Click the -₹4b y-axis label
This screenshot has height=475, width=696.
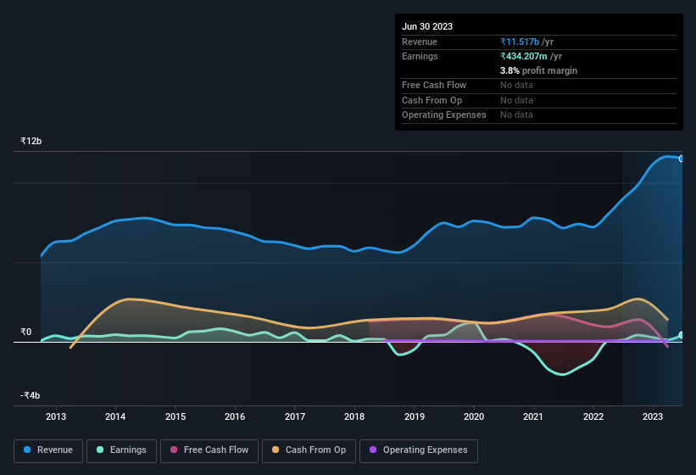tap(31, 395)
